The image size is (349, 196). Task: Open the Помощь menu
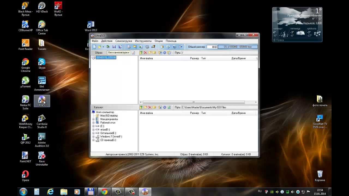pos(171,41)
